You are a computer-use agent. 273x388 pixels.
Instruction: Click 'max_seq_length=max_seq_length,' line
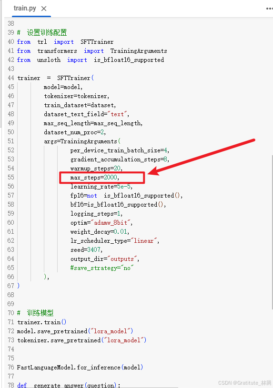coord(93,123)
